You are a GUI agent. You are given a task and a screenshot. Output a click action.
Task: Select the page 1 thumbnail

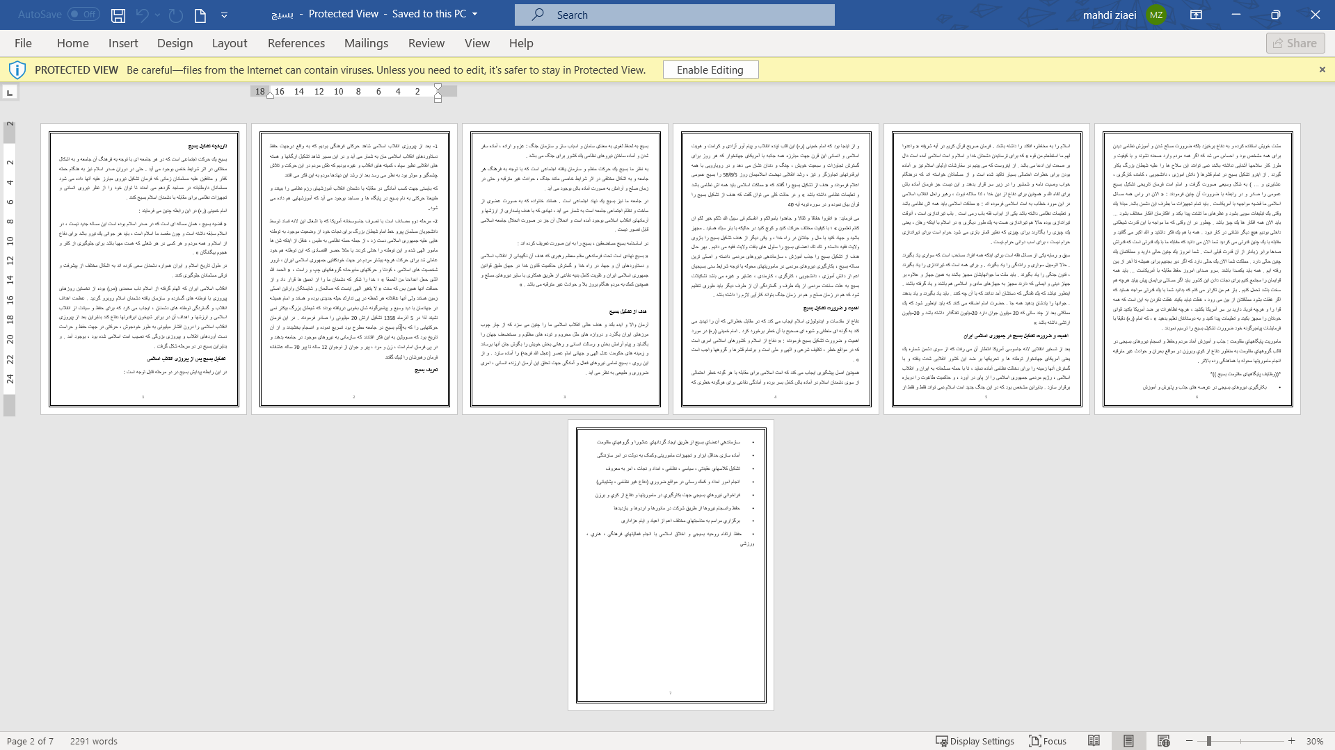click(143, 269)
